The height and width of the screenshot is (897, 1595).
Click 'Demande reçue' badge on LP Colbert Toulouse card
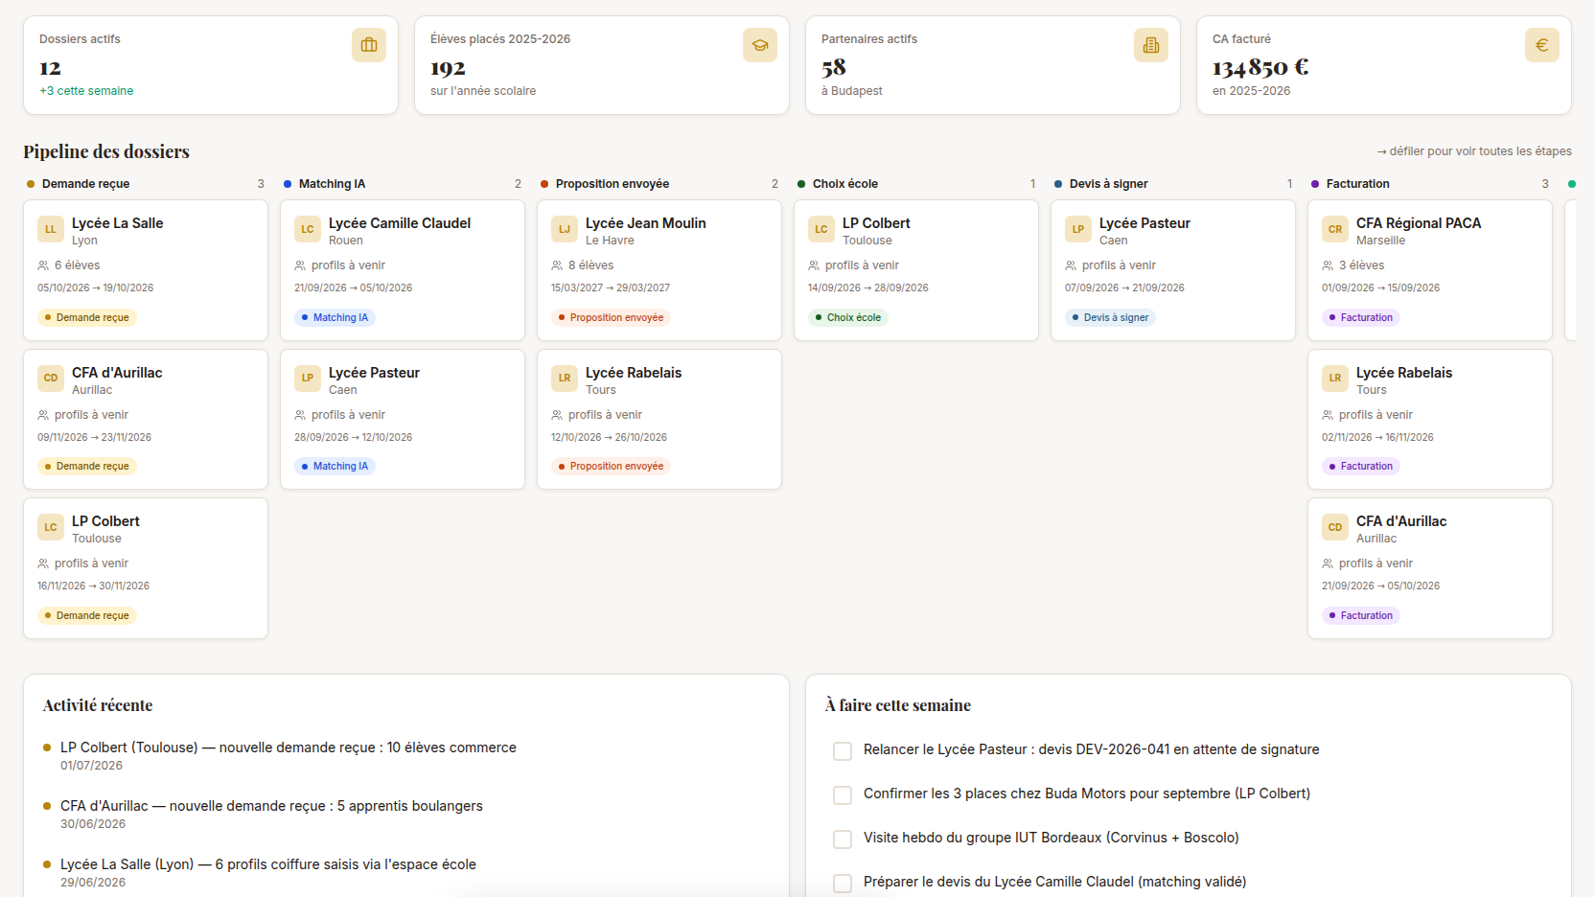coord(87,615)
